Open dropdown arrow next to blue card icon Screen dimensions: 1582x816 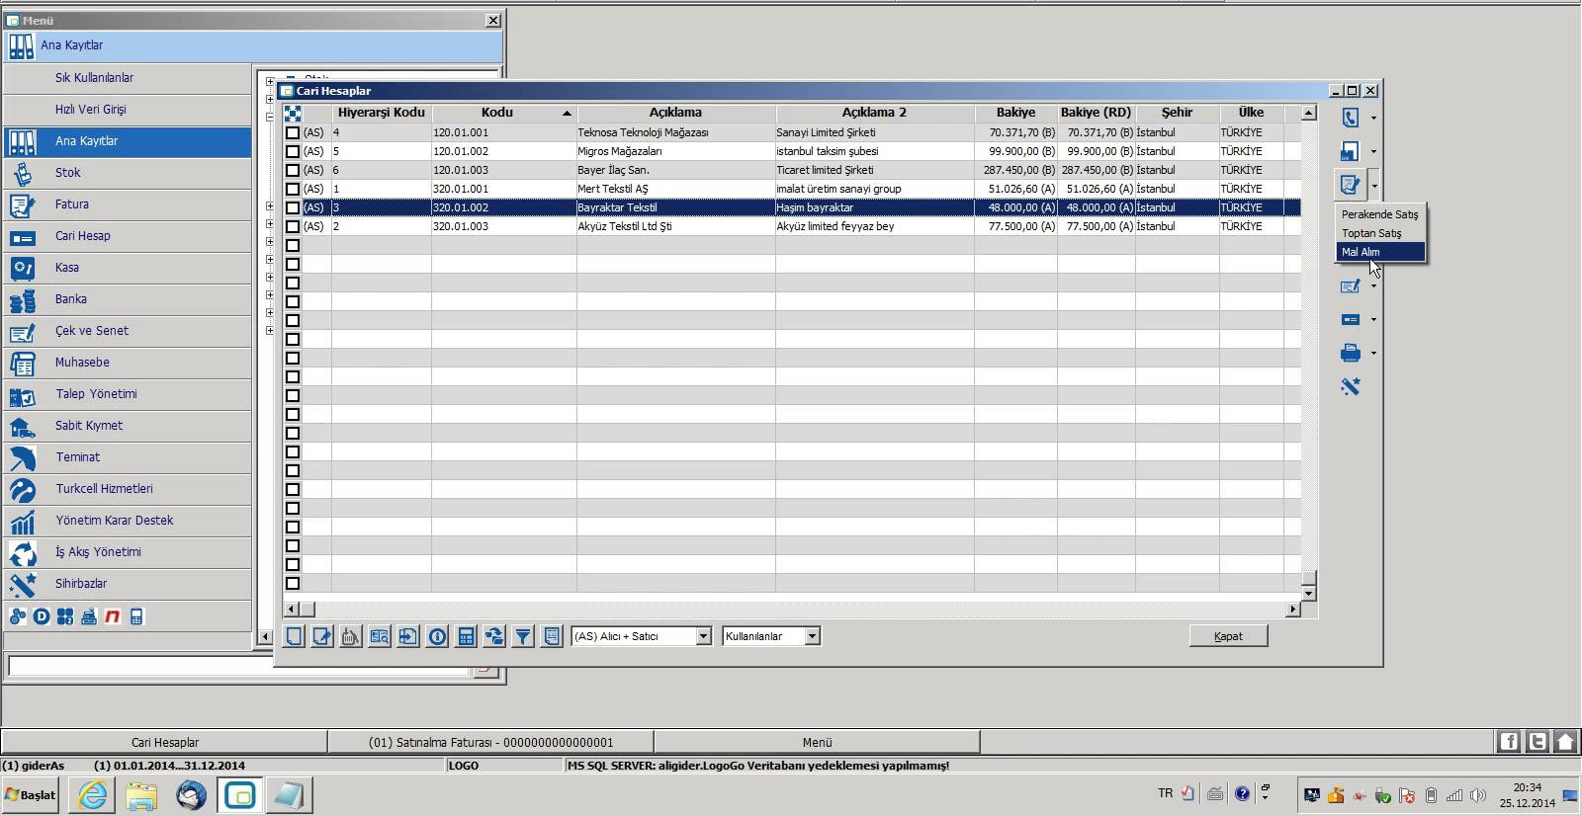pos(1373,320)
